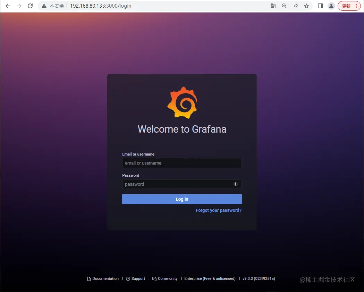The image size is (364, 292).
Task: Open the Forgot your password link
Action: point(219,210)
